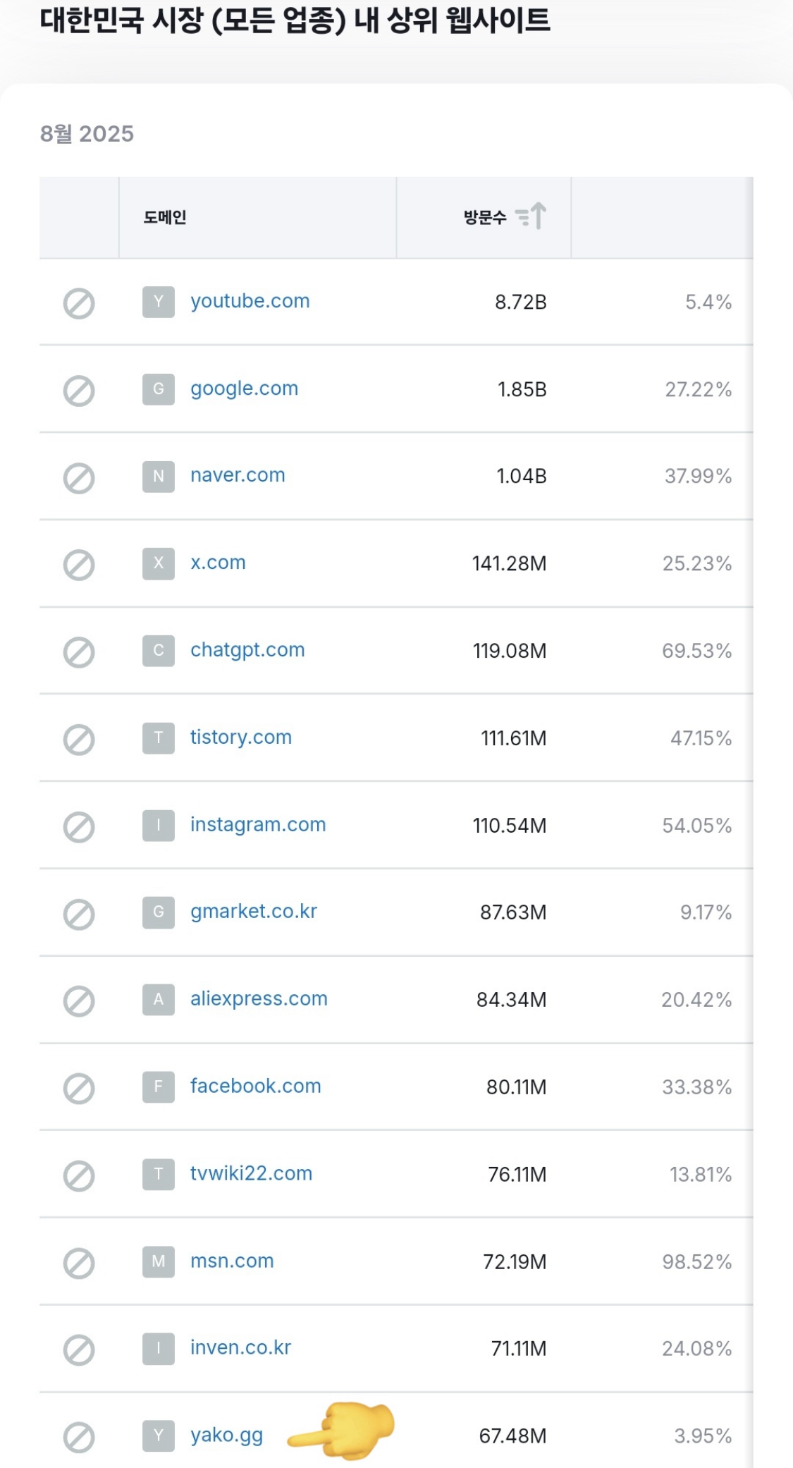This screenshot has height=1468, width=793.
Task: Click the yako.gg Y favicon icon
Action: 159,1436
